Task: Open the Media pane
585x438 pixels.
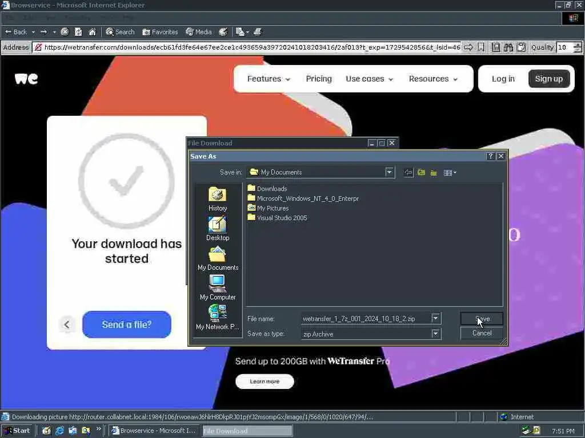Action: point(198,32)
